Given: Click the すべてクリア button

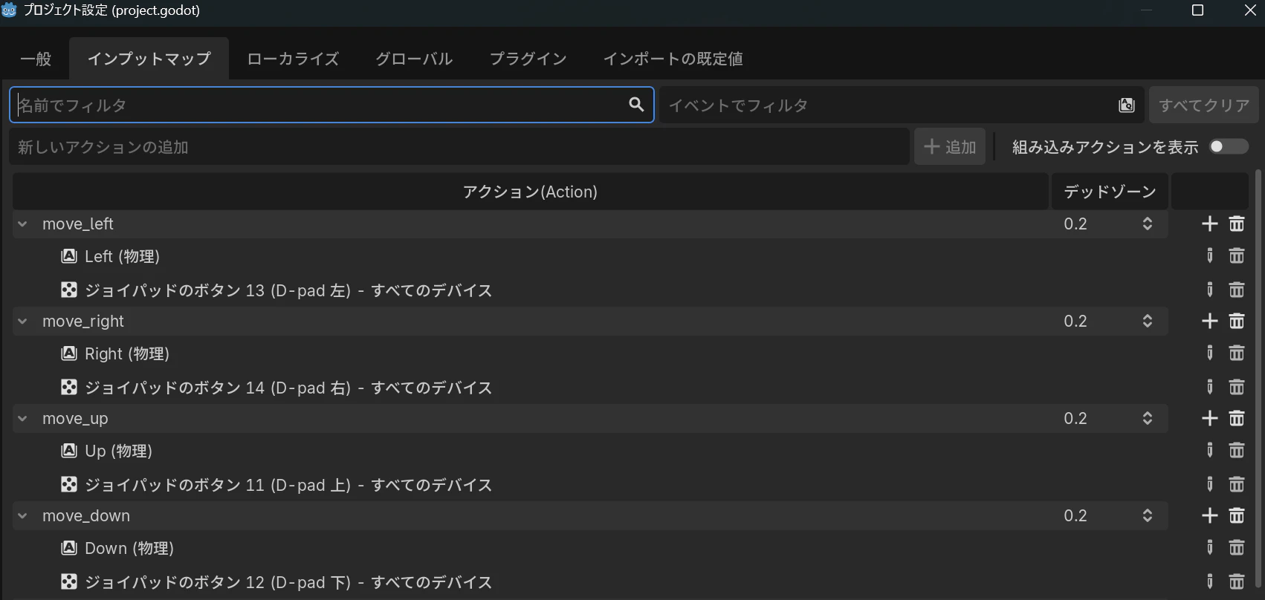Looking at the screenshot, I should (1204, 105).
